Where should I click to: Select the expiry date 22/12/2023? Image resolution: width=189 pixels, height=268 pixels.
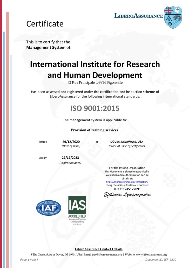point(70,158)
